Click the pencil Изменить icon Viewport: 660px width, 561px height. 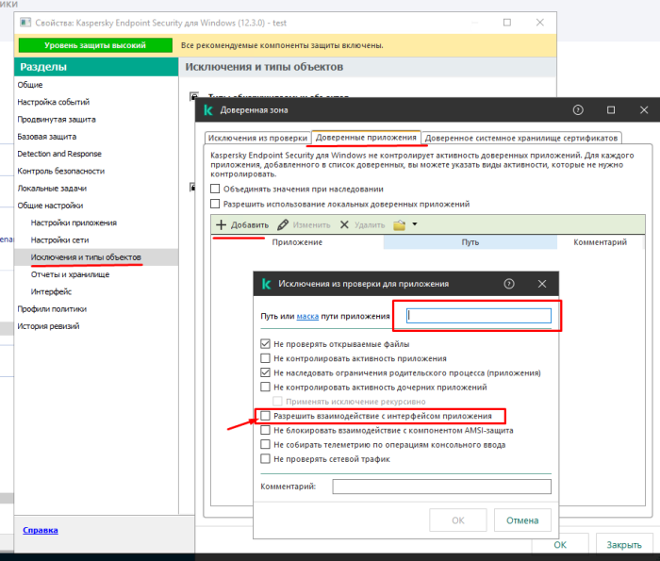coord(283,225)
